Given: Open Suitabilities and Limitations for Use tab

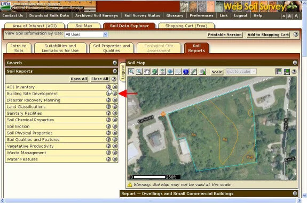Looking at the screenshot, I should click(60, 48).
